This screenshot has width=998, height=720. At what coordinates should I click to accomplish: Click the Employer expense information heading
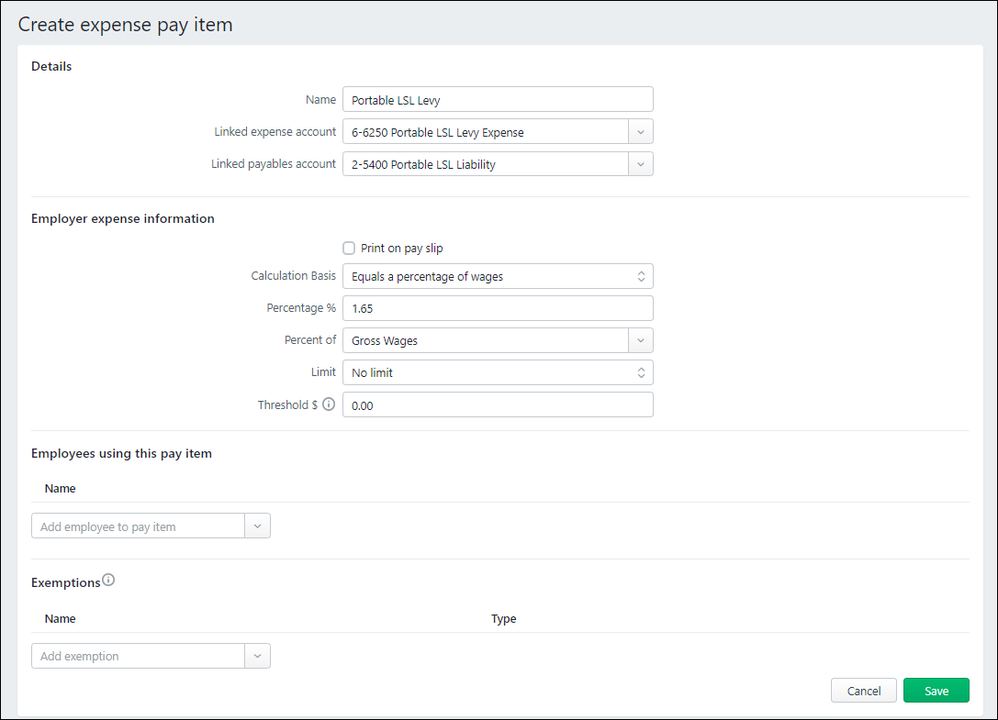tap(123, 219)
